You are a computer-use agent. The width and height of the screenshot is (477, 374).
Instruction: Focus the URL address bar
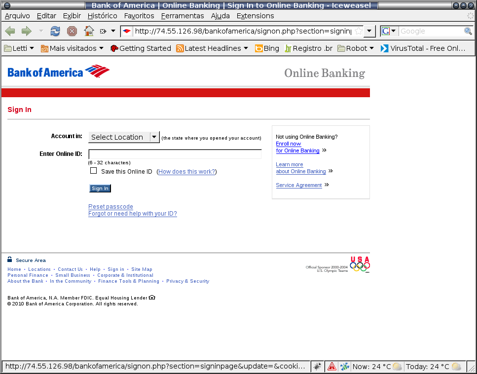pyautogui.click(x=243, y=31)
